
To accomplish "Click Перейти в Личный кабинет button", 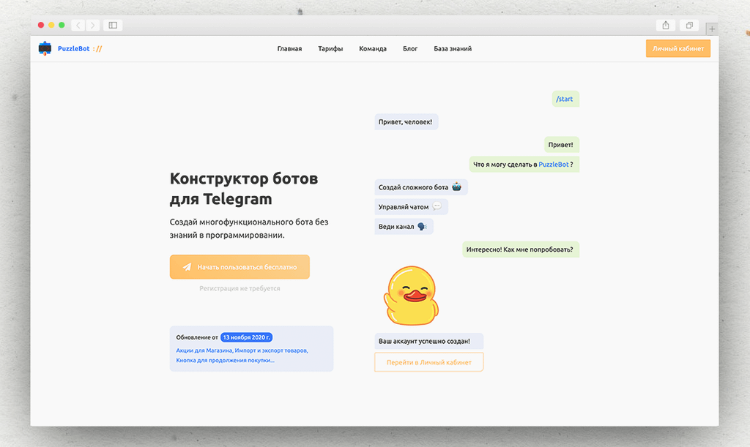I will click(429, 362).
